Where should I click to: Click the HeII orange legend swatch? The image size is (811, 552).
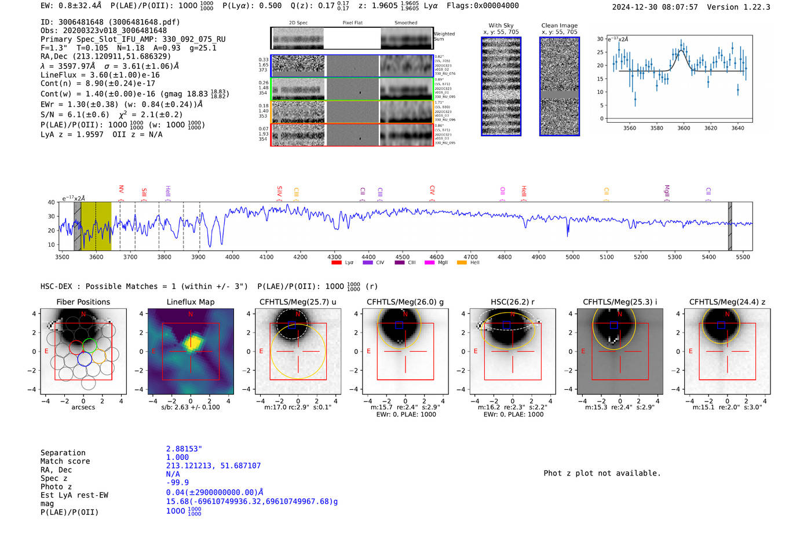tap(462, 262)
